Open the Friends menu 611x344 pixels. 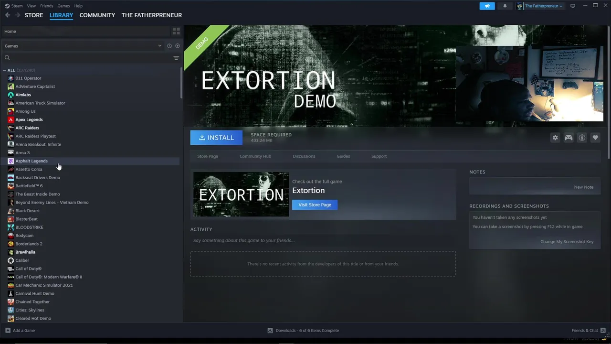[x=46, y=6]
